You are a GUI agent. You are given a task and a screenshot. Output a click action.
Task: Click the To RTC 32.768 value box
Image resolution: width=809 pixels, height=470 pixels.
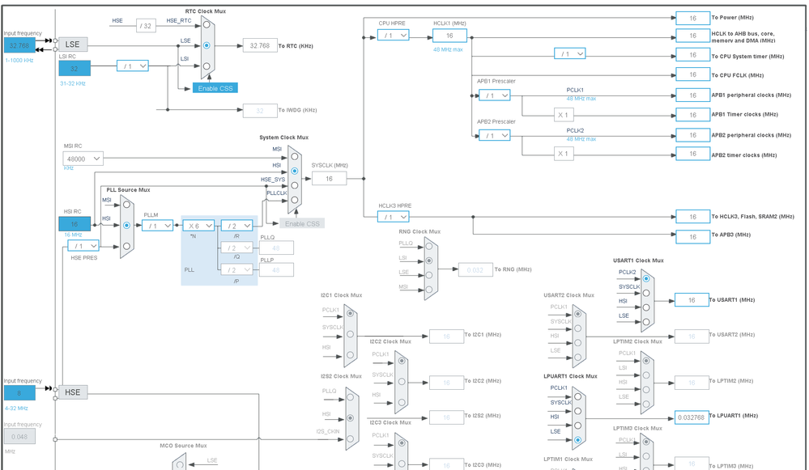(259, 45)
